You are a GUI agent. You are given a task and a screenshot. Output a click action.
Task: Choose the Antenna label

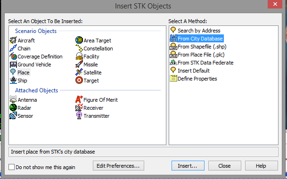[27, 100]
